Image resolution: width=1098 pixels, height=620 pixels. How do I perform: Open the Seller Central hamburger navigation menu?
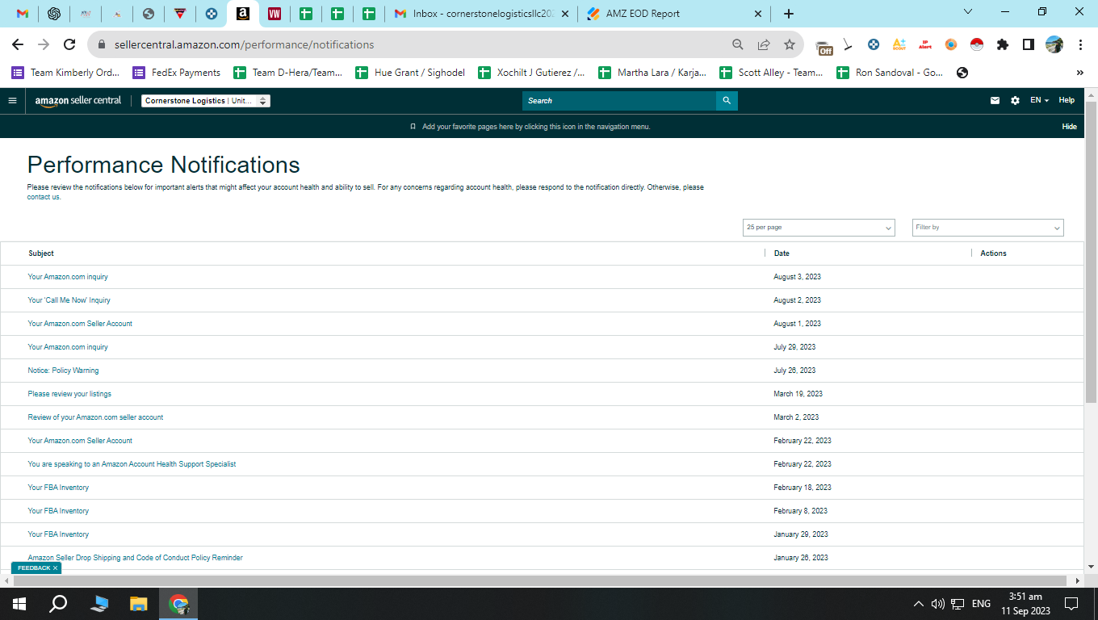click(x=12, y=101)
